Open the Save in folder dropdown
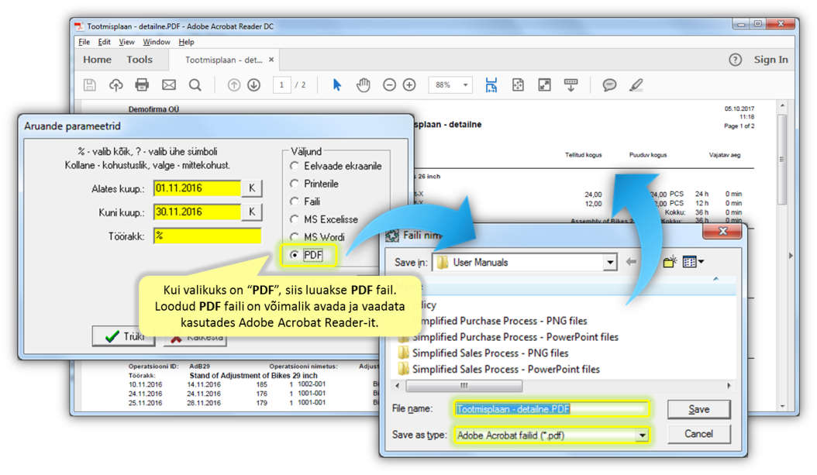 click(609, 263)
